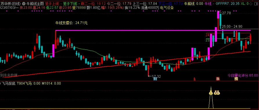Click the blue 财 marker under the chart

coord(155,79)
